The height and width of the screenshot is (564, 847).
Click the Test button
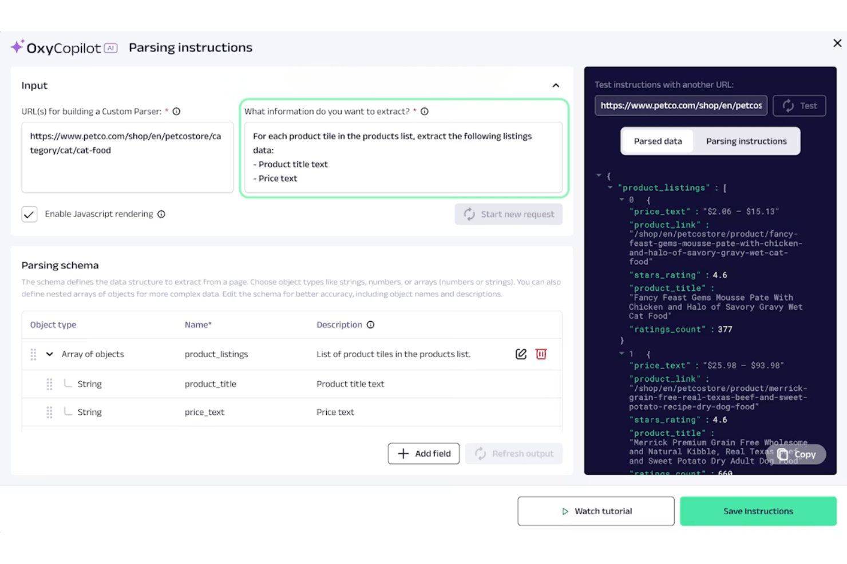coord(799,106)
